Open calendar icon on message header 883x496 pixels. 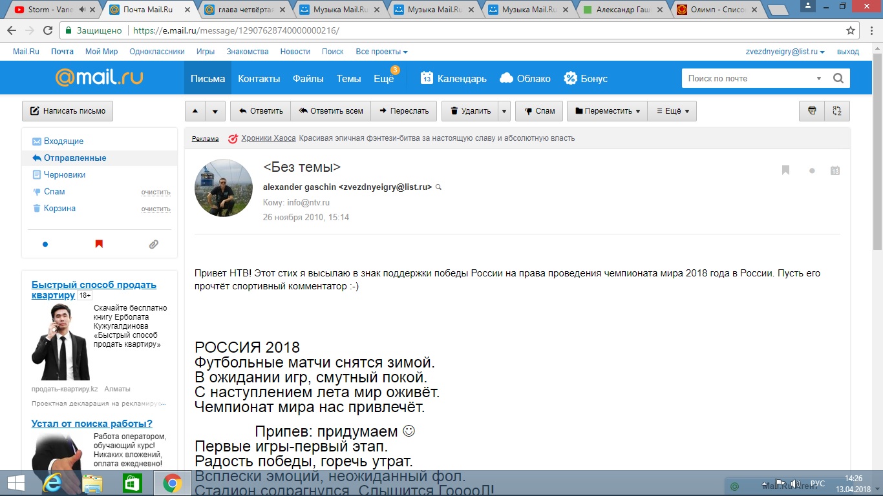pyautogui.click(x=835, y=170)
